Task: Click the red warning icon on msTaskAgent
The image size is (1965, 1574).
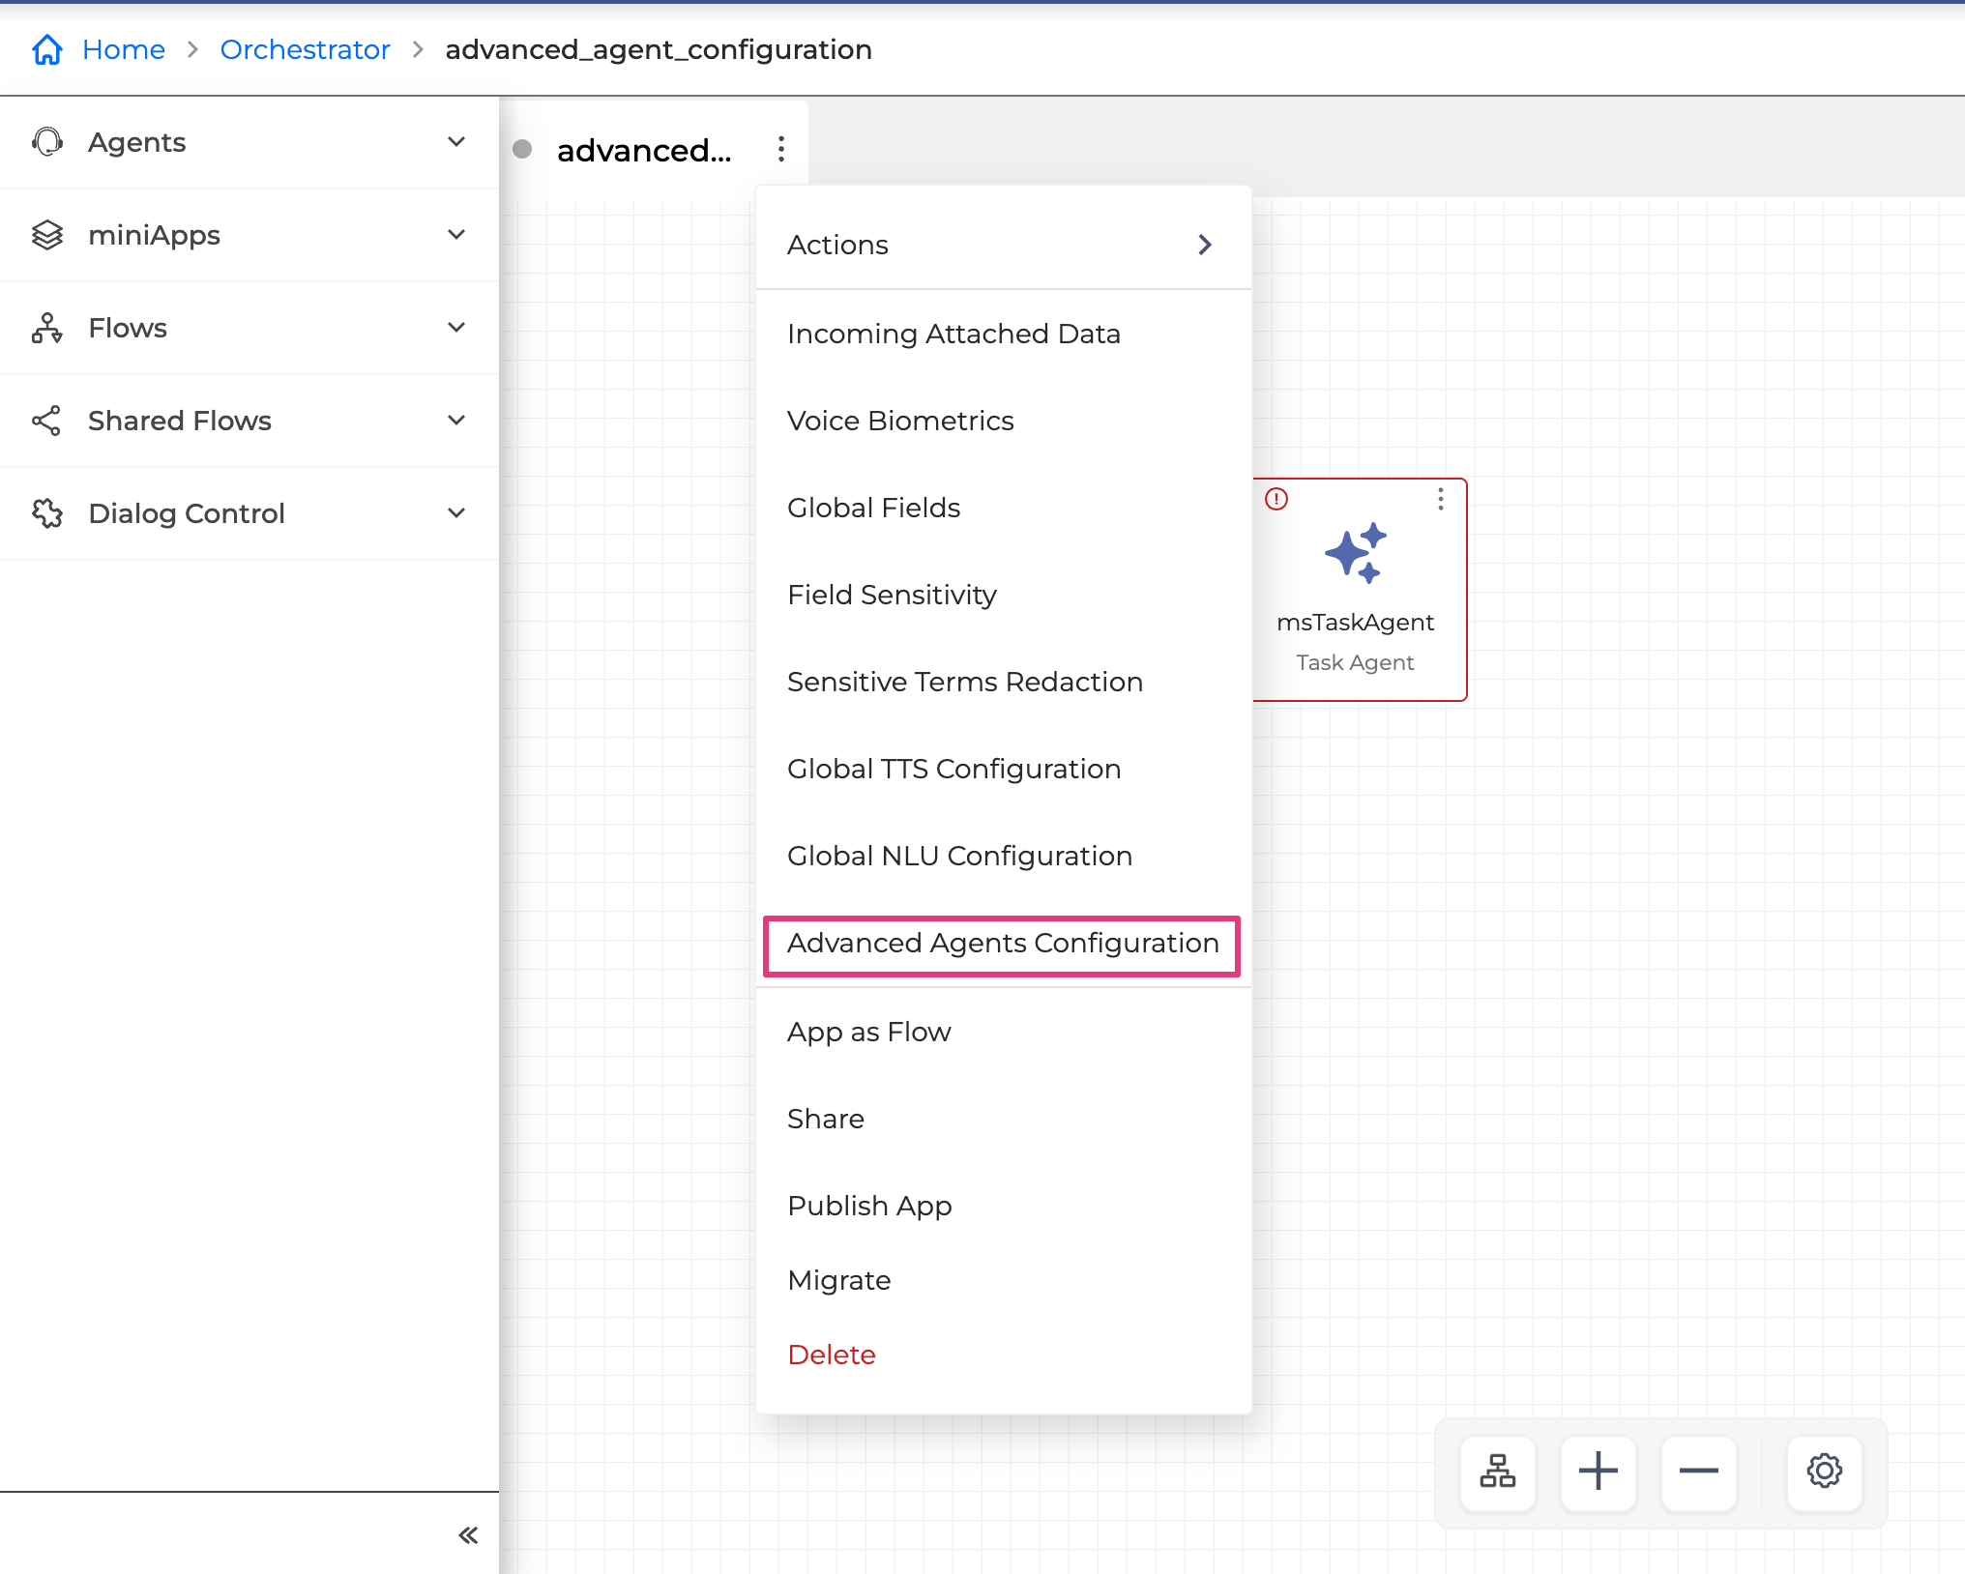Action: (x=1276, y=499)
